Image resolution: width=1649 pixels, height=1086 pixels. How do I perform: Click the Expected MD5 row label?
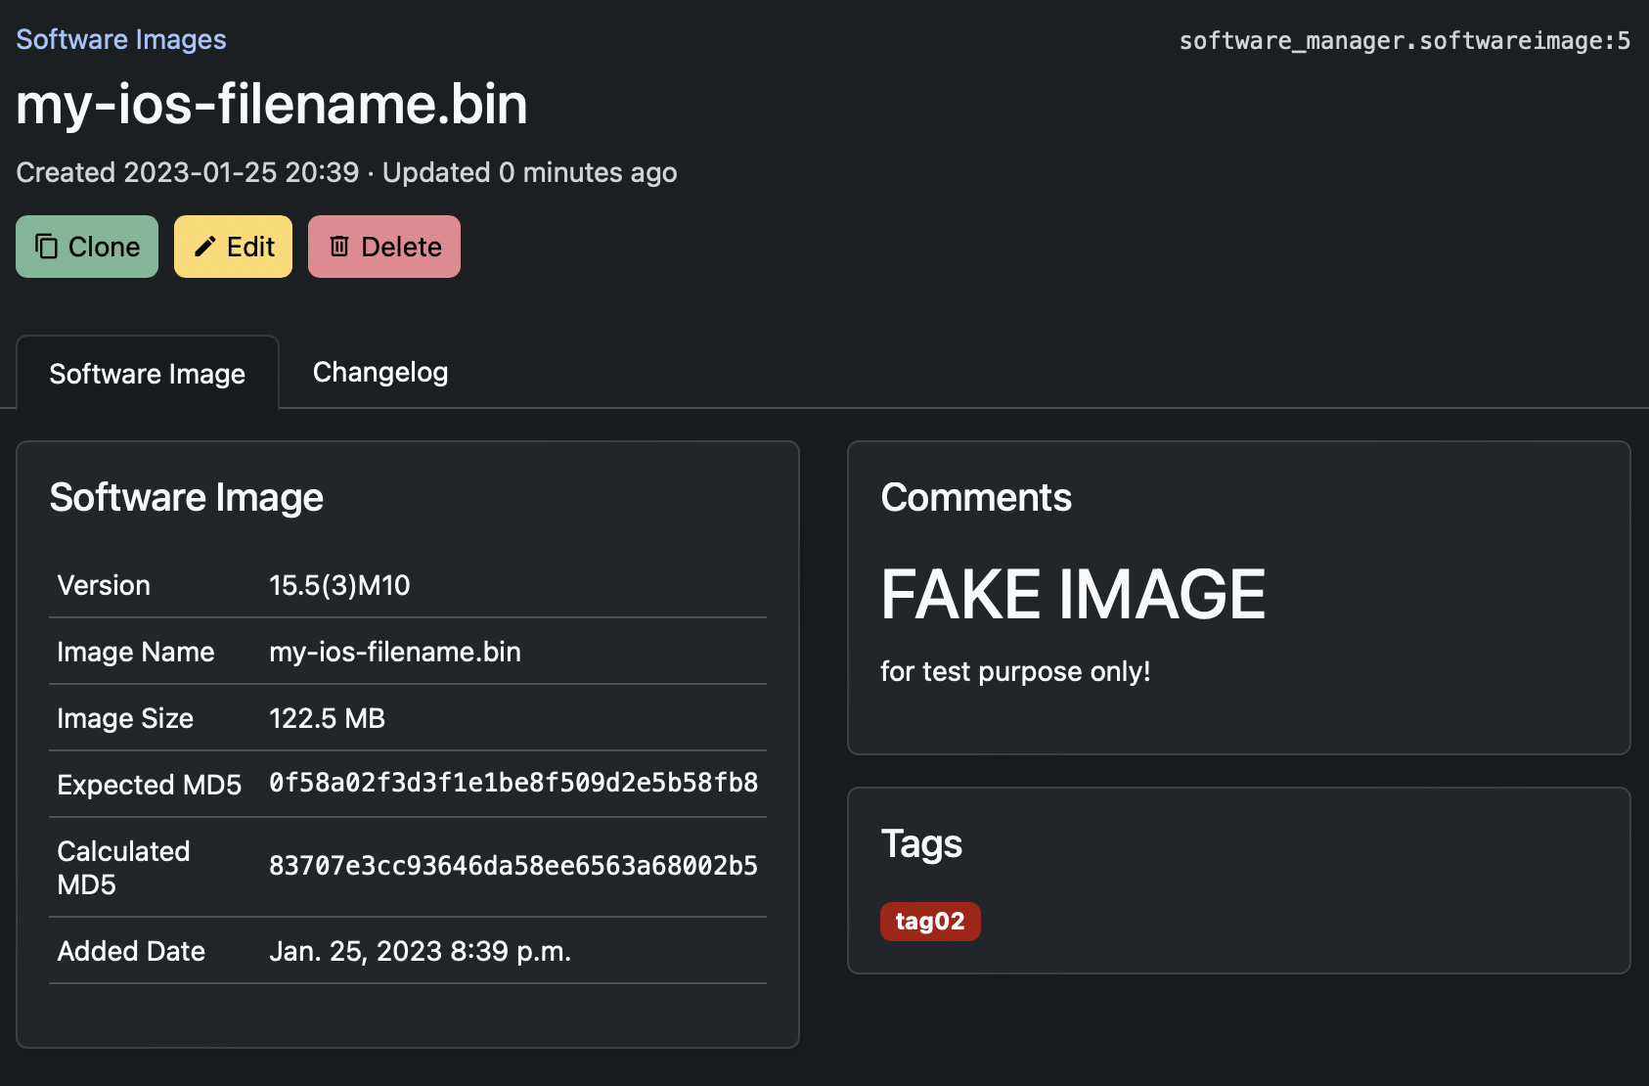(150, 785)
